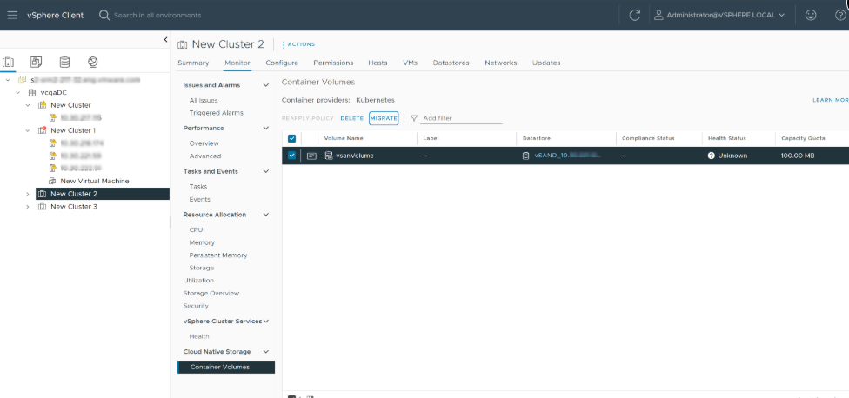Uncheck the select-all checkbox in table header
Viewport: 849px width, 398px height.
click(x=291, y=138)
